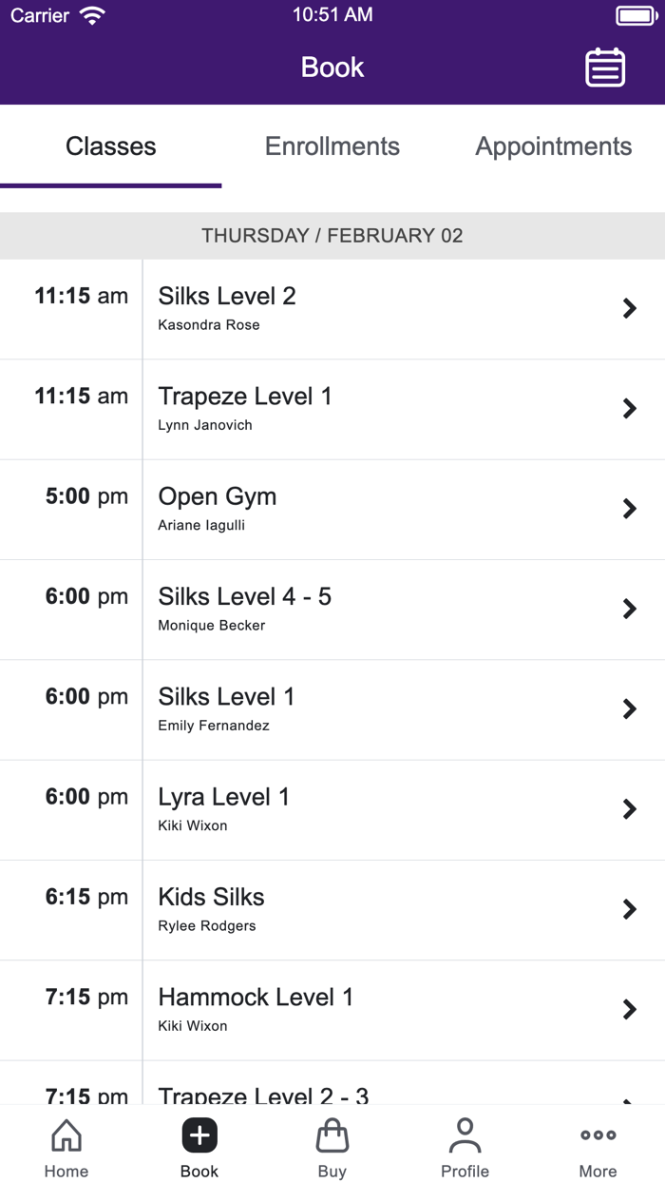Expand Kids Silks chevron
The width and height of the screenshot is (665, 1183).
629,909
